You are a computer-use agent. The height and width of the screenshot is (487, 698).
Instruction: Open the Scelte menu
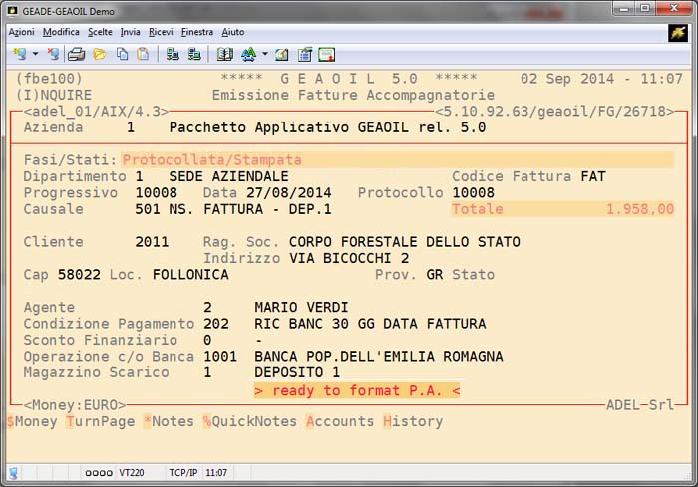tap(100, 32)
